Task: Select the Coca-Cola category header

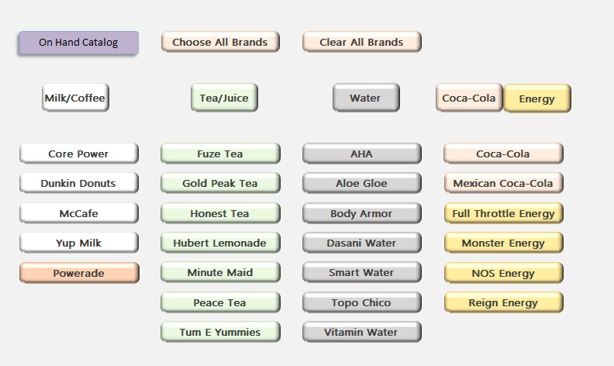Action: [x=469, y=98]
